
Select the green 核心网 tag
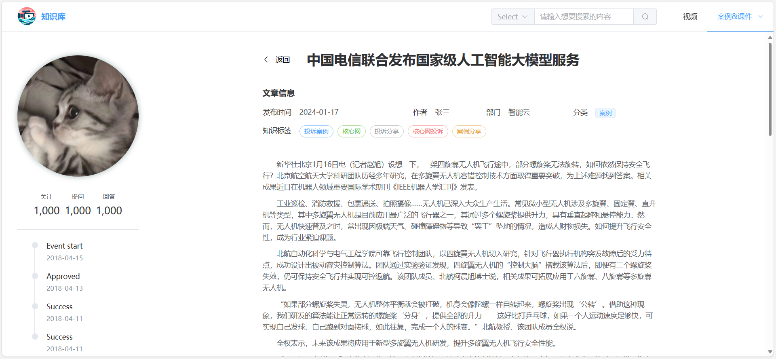[351, 131]
